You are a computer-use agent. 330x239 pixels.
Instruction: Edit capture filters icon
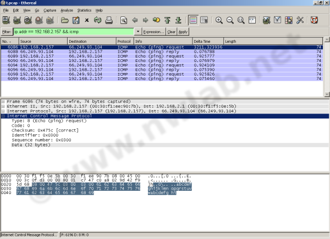coord(267,20)
